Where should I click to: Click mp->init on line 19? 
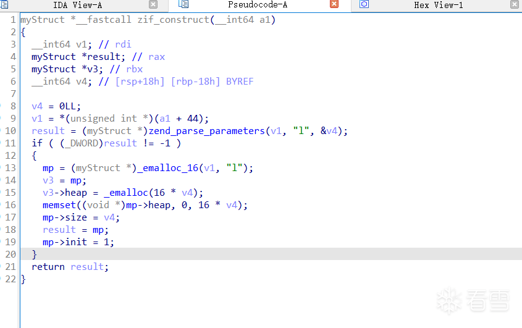coord(65,242)
